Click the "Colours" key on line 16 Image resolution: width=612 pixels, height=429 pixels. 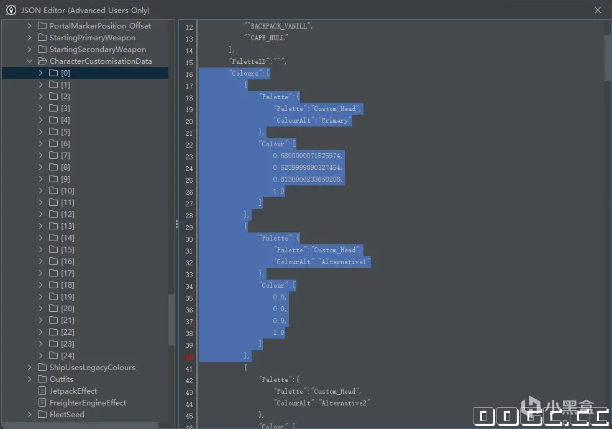click(245, 73)
